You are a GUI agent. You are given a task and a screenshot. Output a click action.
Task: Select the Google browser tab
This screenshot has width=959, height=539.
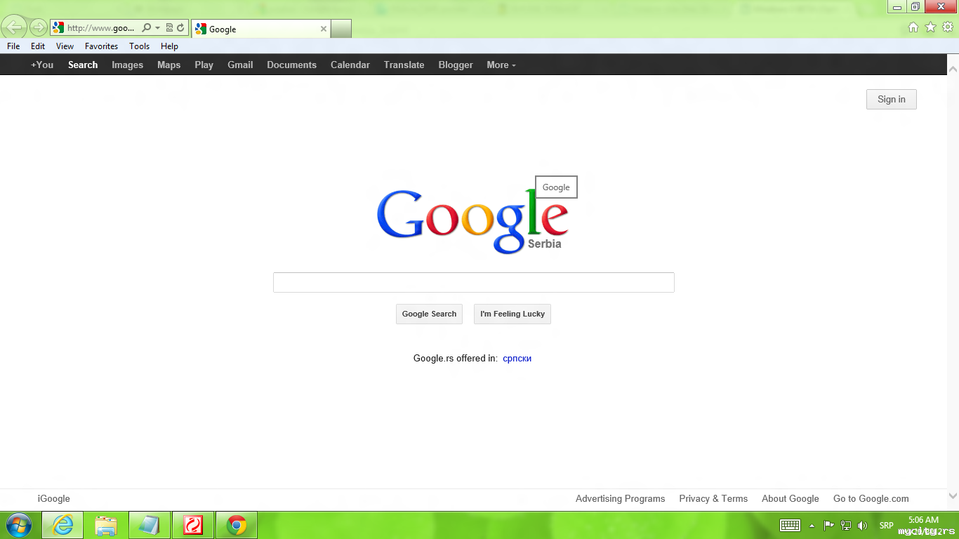point(260,29)
